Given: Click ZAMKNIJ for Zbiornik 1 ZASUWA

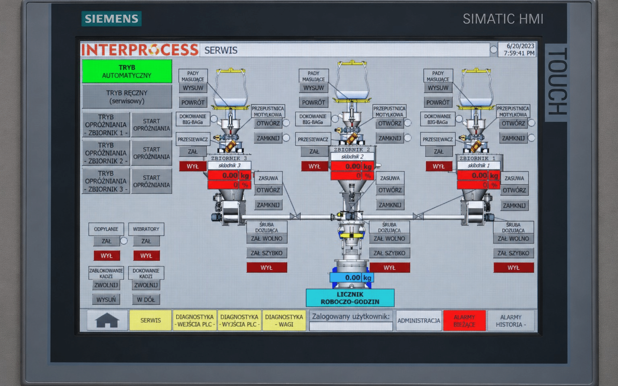Looking at the screenshot, I should 514,205.
